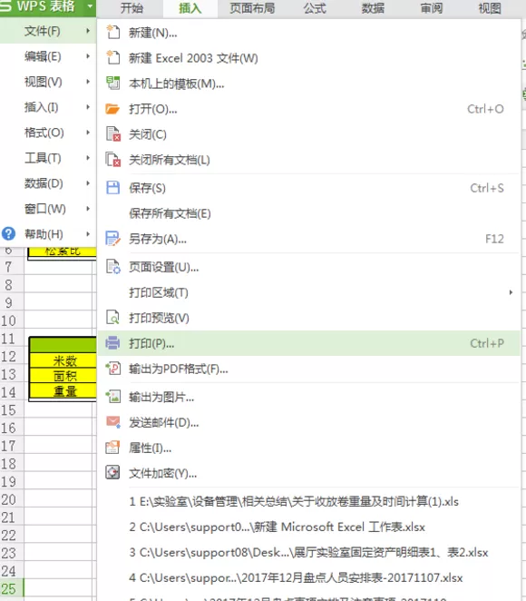Choose 打印(P)... menu entry
This screenshot has height=601, width=526.
[x=309, y=343]
